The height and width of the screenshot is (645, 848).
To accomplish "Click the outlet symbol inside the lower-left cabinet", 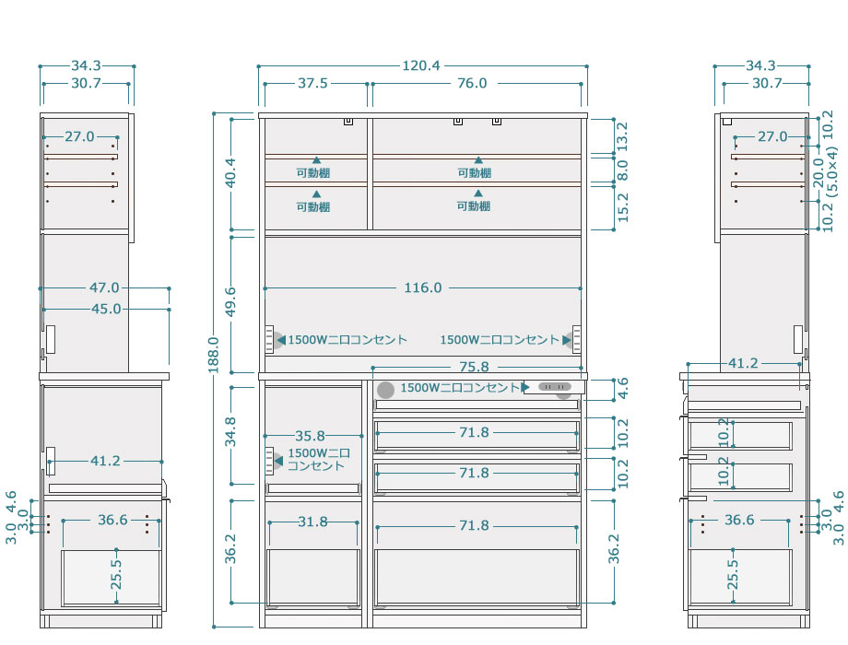I will click(269, 462).
